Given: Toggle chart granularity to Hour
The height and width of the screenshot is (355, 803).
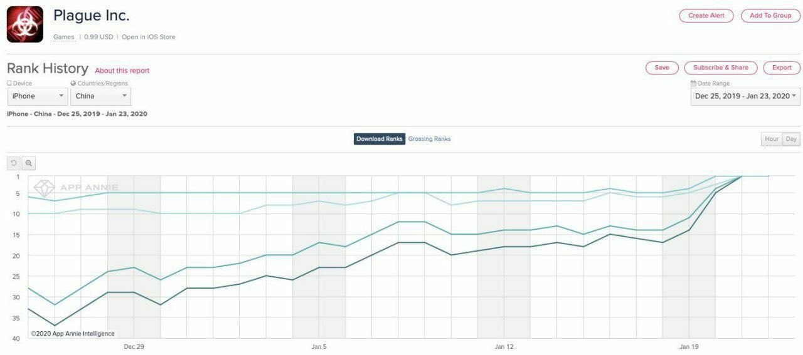Looking at the screenshot, I should pyautogui.click(x=772, y=139).
